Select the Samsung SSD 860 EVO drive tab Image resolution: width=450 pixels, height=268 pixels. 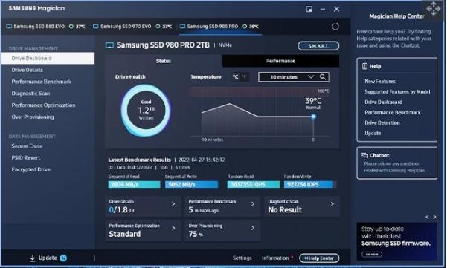pos(45,27)
